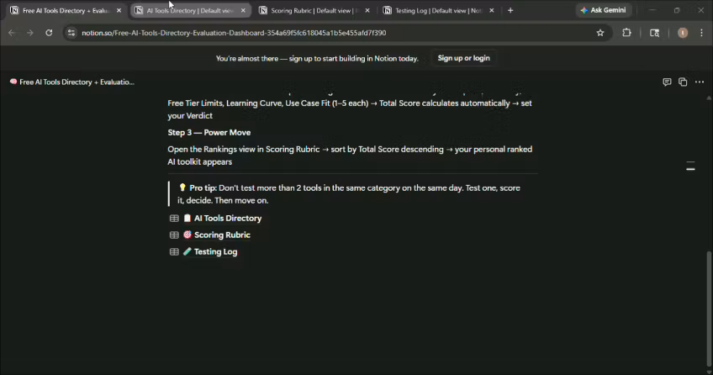Close the AI Tools Directory tab

click(243, 10)
